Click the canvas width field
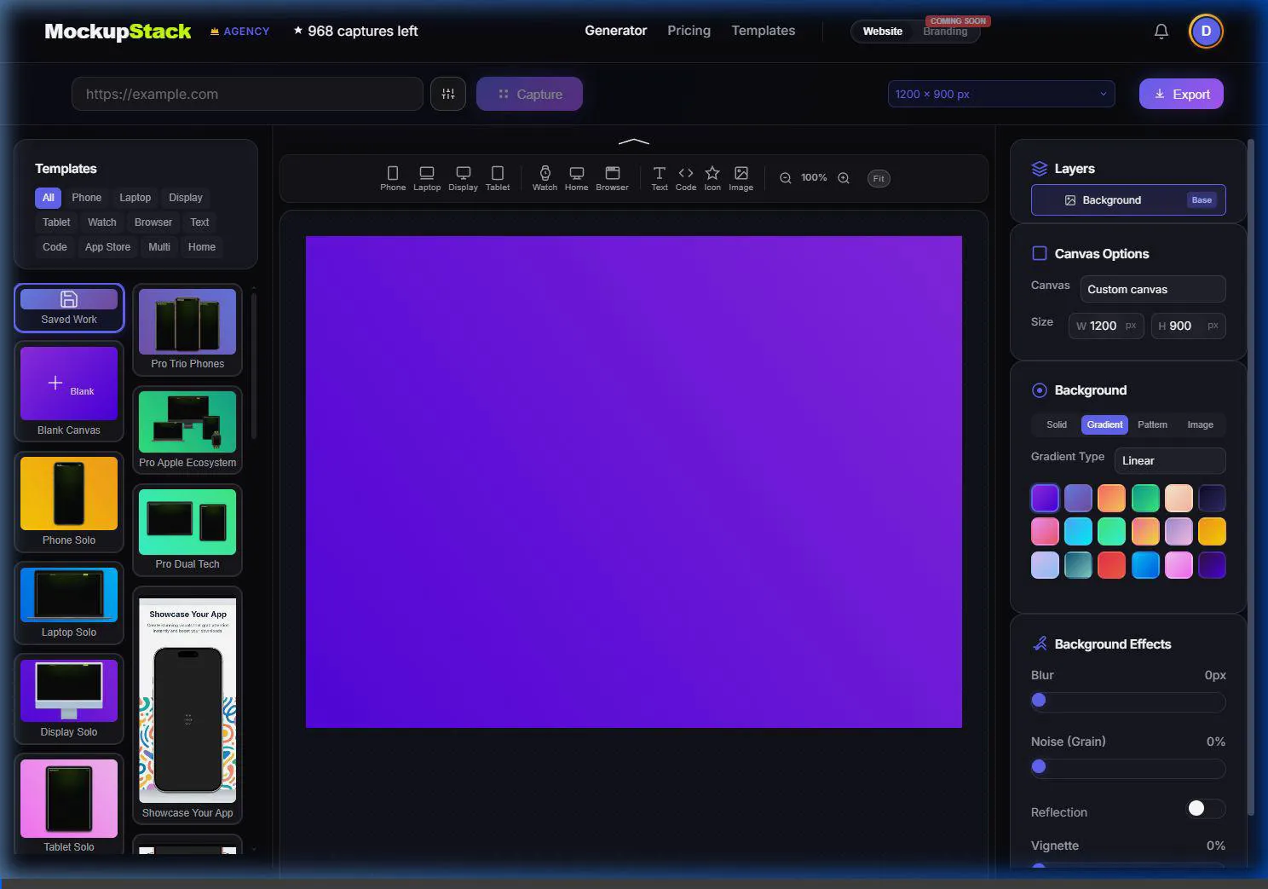The image size is (1268, 889). (x=1106, y=326)
